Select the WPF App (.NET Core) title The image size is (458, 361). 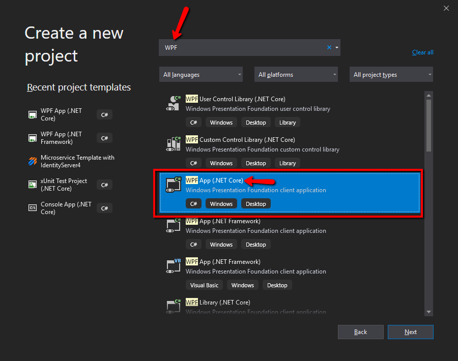point(214,180)
